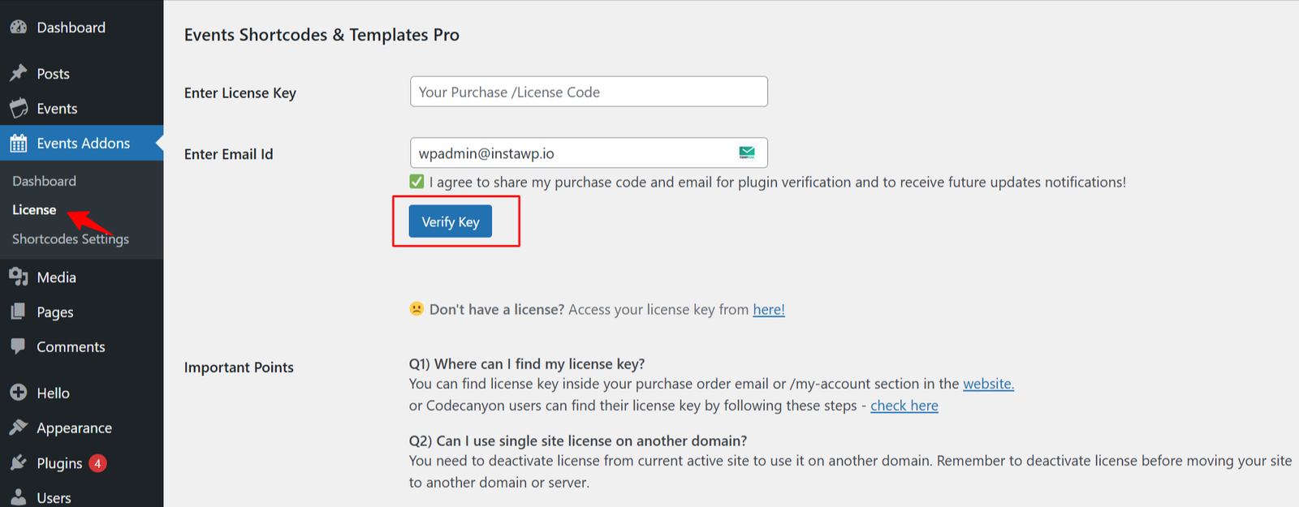This screenshot has width=1299, height=507.
Task: Open the "website." link in Q1 answer
Action: click(988, 384)
